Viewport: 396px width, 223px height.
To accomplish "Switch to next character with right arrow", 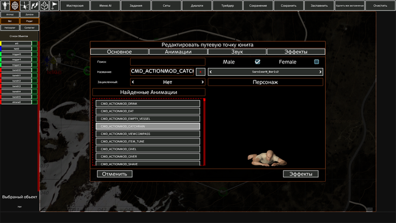I will [x=320, y=72].
